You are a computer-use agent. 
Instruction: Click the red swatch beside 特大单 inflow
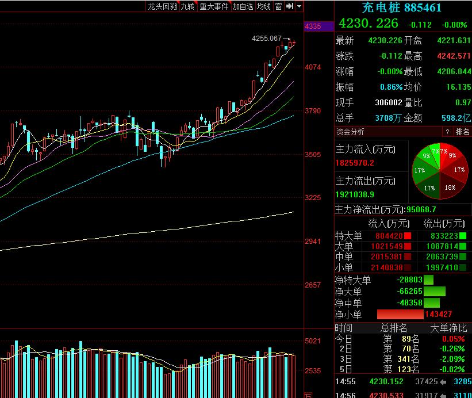[408, 236]
